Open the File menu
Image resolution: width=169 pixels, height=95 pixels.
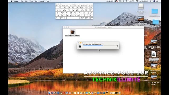click(x=22, y=1)
